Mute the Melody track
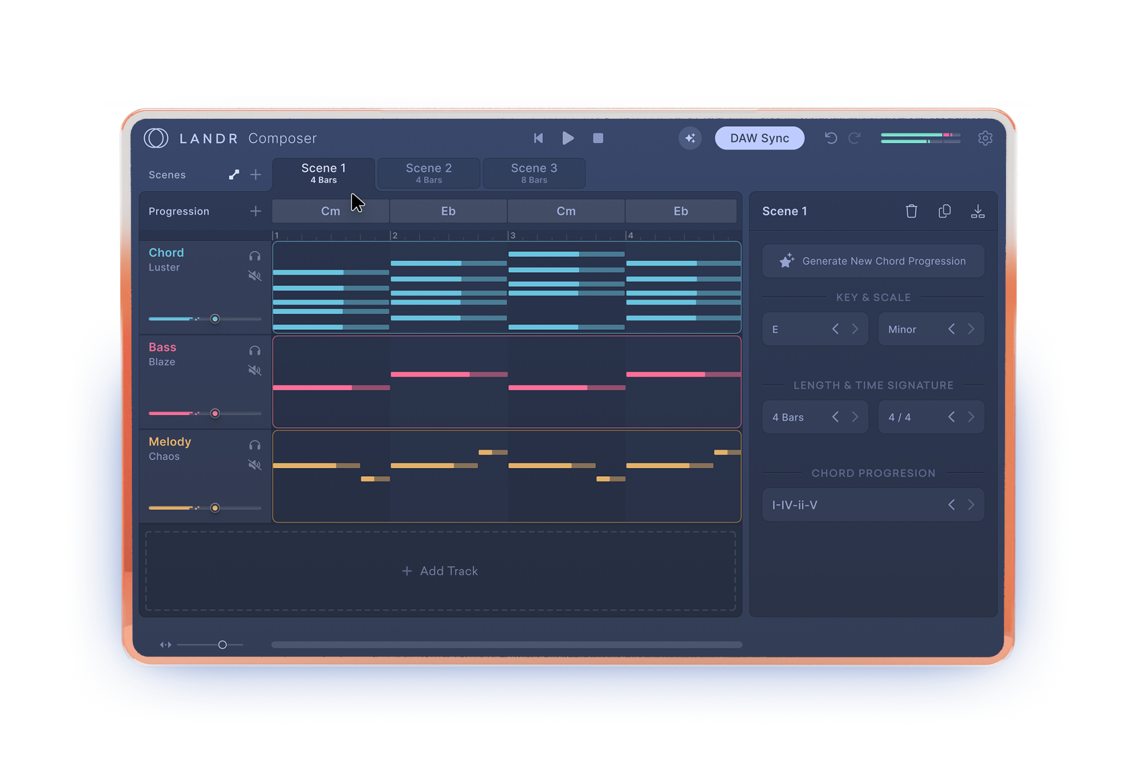The height and width of the screenshot is (774, 1133). 255,465
